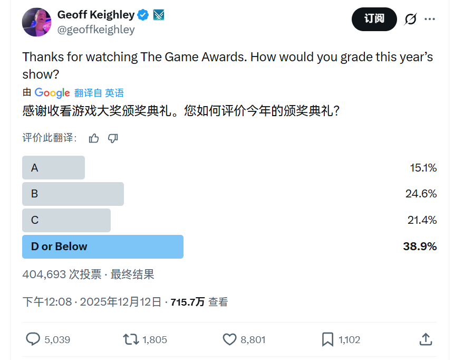
Task: Open Geoff Keighley's profile avatar
Action: tap(36, 22)
